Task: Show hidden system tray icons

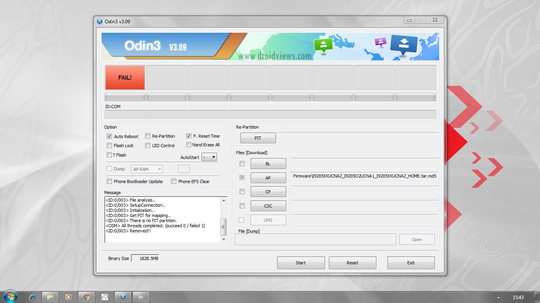Action: coord(498,297)
